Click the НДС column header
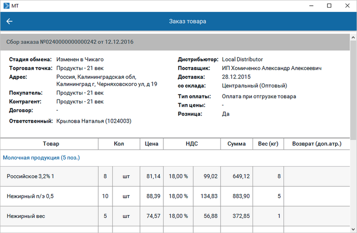 [x=192, y=144]
